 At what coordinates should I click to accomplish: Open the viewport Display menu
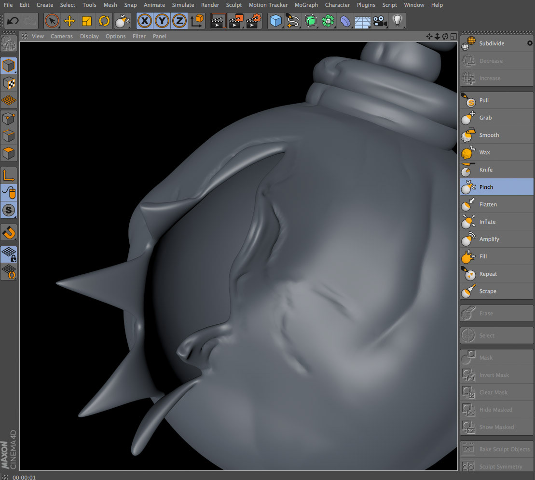[89, 36]
